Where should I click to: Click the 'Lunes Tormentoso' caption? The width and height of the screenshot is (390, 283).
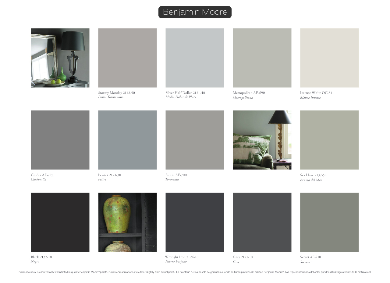click(x=111, y=97)
